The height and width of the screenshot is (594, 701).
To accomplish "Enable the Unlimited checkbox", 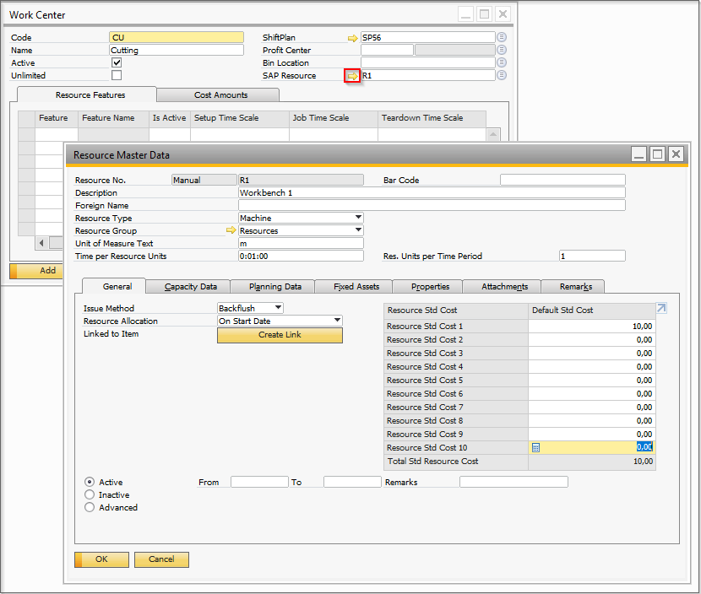I will click(117, 76).
